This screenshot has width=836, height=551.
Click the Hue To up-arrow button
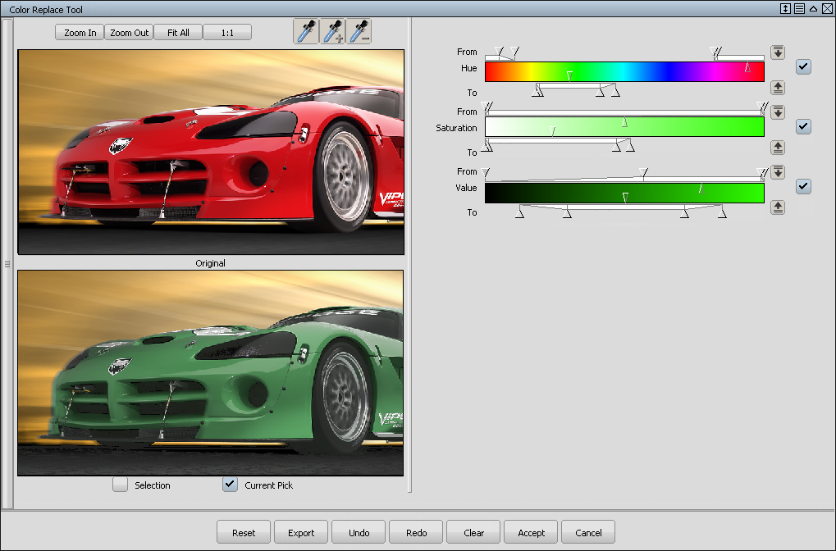coord(778,88)
